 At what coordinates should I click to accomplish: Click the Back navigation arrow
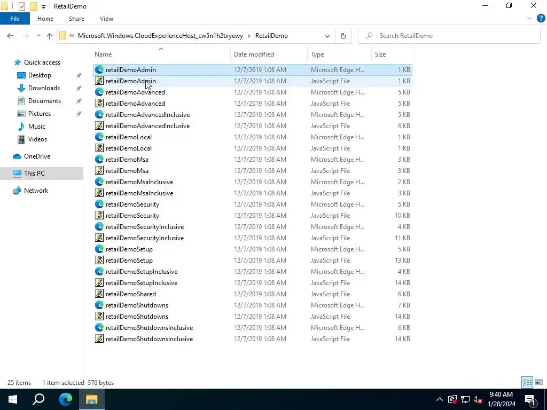click(x=10, y=36)
